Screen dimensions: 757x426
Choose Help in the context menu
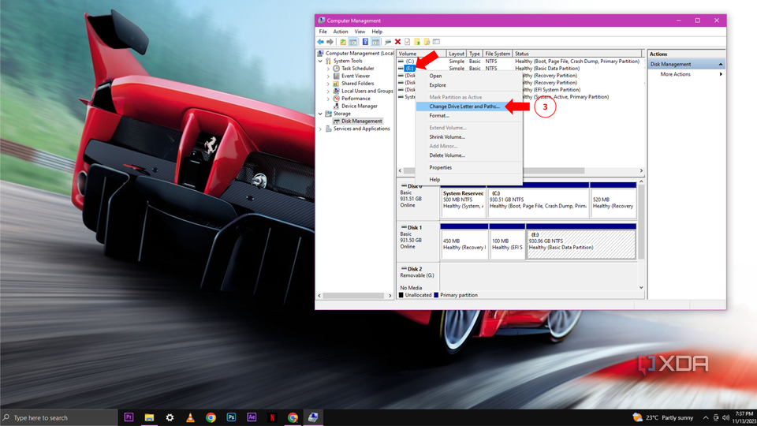[468, 180]
